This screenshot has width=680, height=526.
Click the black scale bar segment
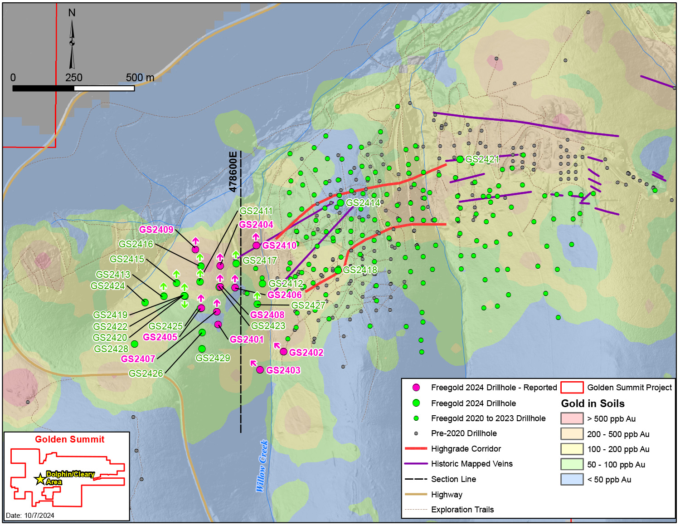click(x=43, y=88)
